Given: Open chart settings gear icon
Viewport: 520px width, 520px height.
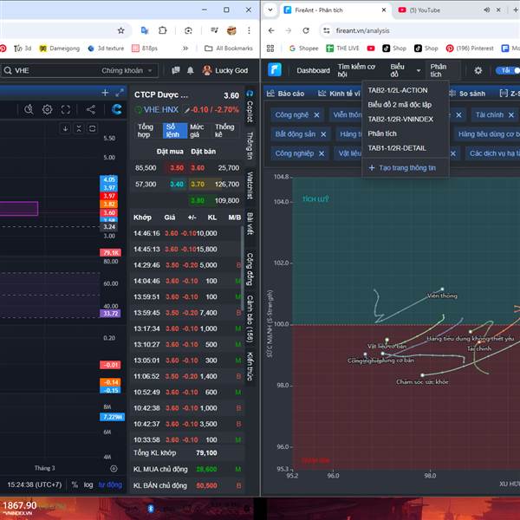Looking at the screenshot, I should pos(48,109).
